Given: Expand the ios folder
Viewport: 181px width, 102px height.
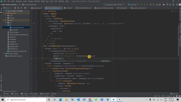Looking at the screenshot, I should [6, 23].
